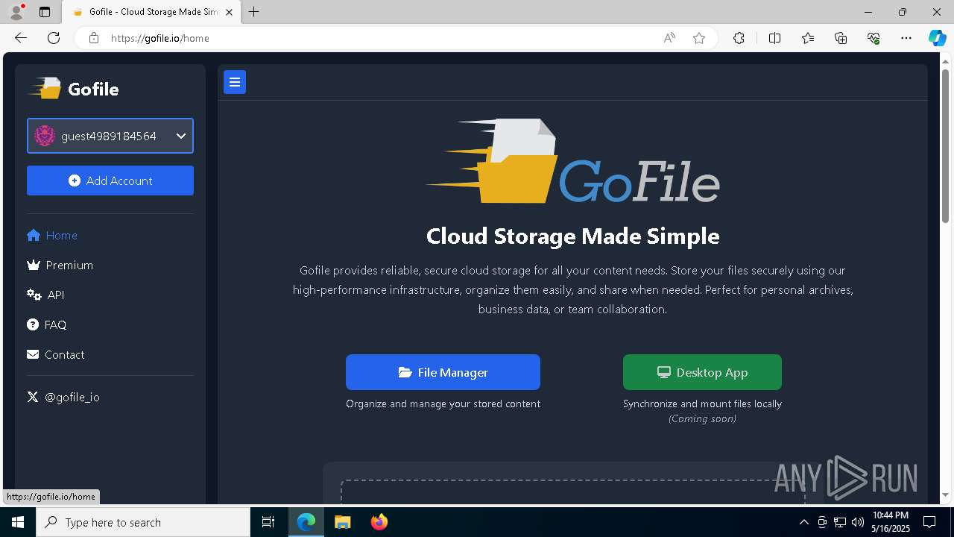Open the browser profile icon

click(16, 12)
